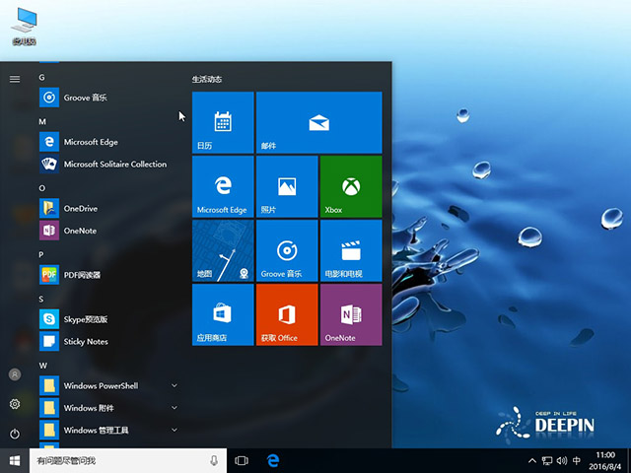The image size is (631, 473).
Task: Open the Maps (地图) tile
Action: [x=223, y=250]
